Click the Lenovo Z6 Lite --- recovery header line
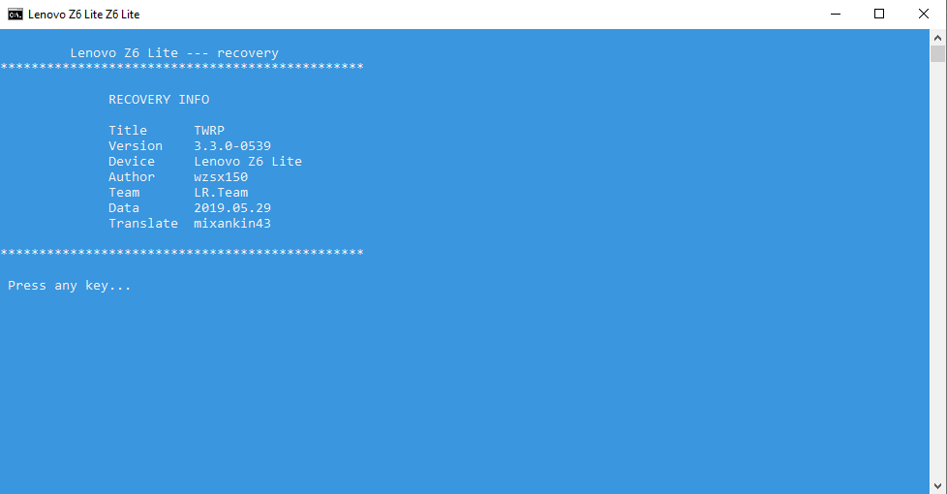Viewport: 947px width, 494px height. coord(174,53)
